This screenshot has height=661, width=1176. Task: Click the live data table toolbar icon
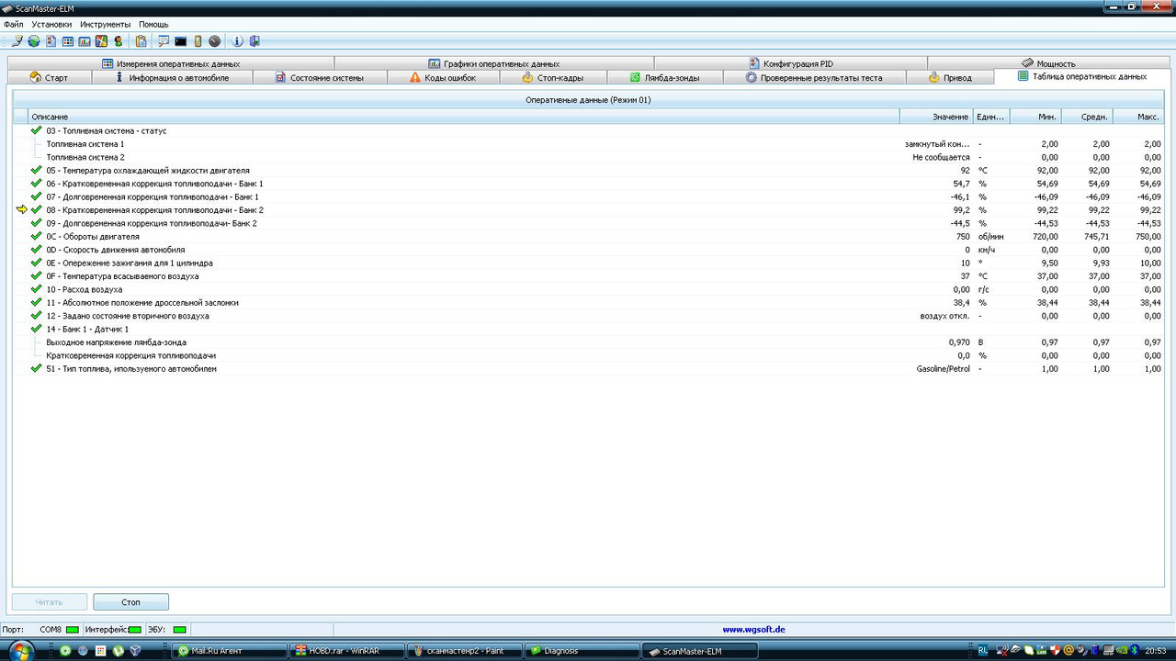68,41
